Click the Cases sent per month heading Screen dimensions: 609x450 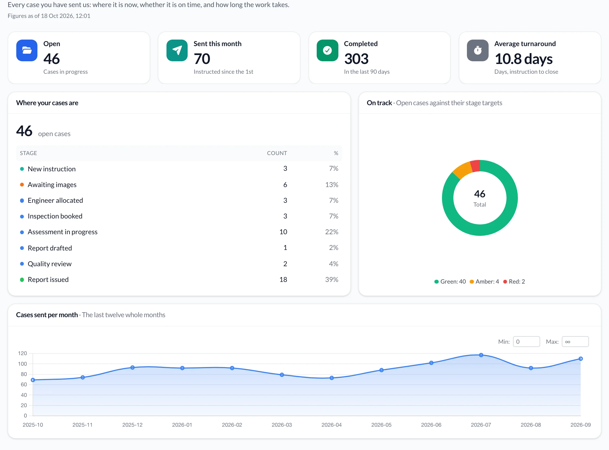pyautogui.click(x=47, y=315)
